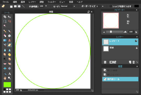Open the green foreground color swatch
This screenshot has height=95, width=141.
point(7,85)
